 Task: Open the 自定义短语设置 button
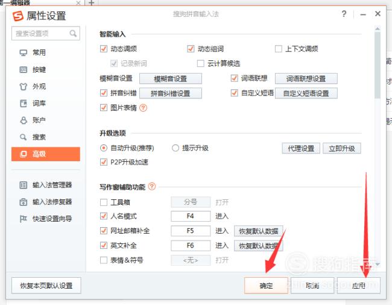coord(306,94)
